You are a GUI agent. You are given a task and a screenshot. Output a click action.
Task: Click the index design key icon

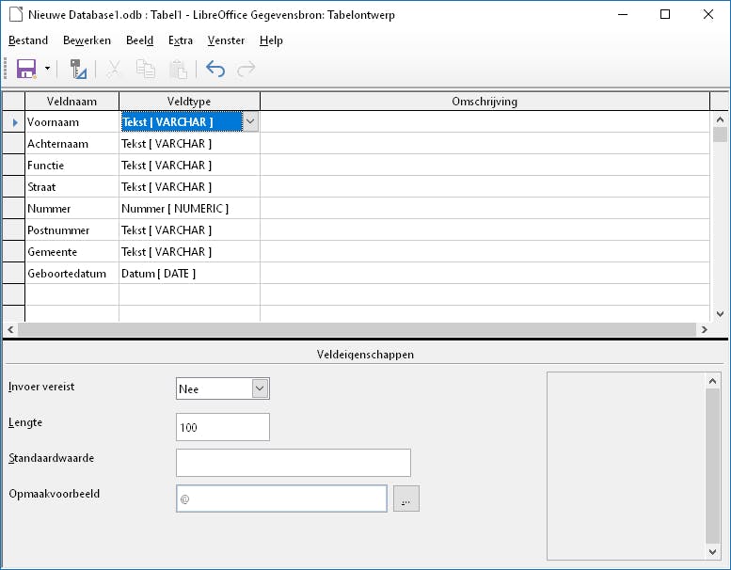click(x=79, y=69)
